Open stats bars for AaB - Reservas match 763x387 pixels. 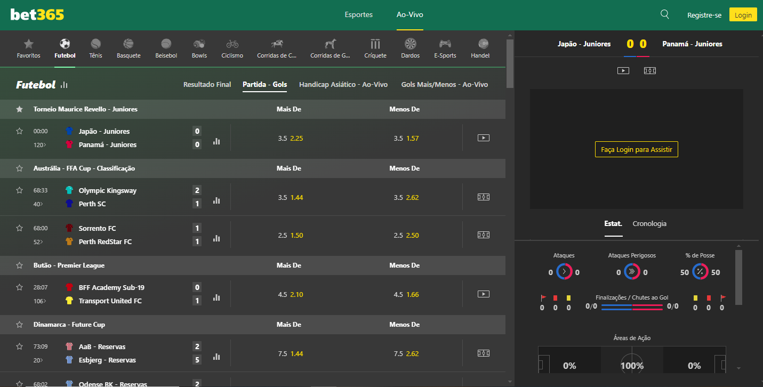pos(216,357)
